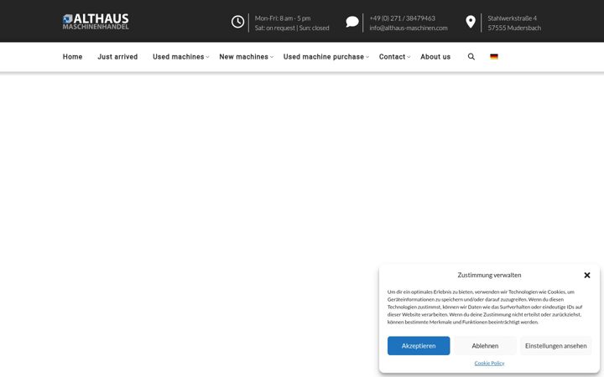The width and height of the screenshot is (604, 377).
Task: Click the map pin location icon
Action: [471, 22]
